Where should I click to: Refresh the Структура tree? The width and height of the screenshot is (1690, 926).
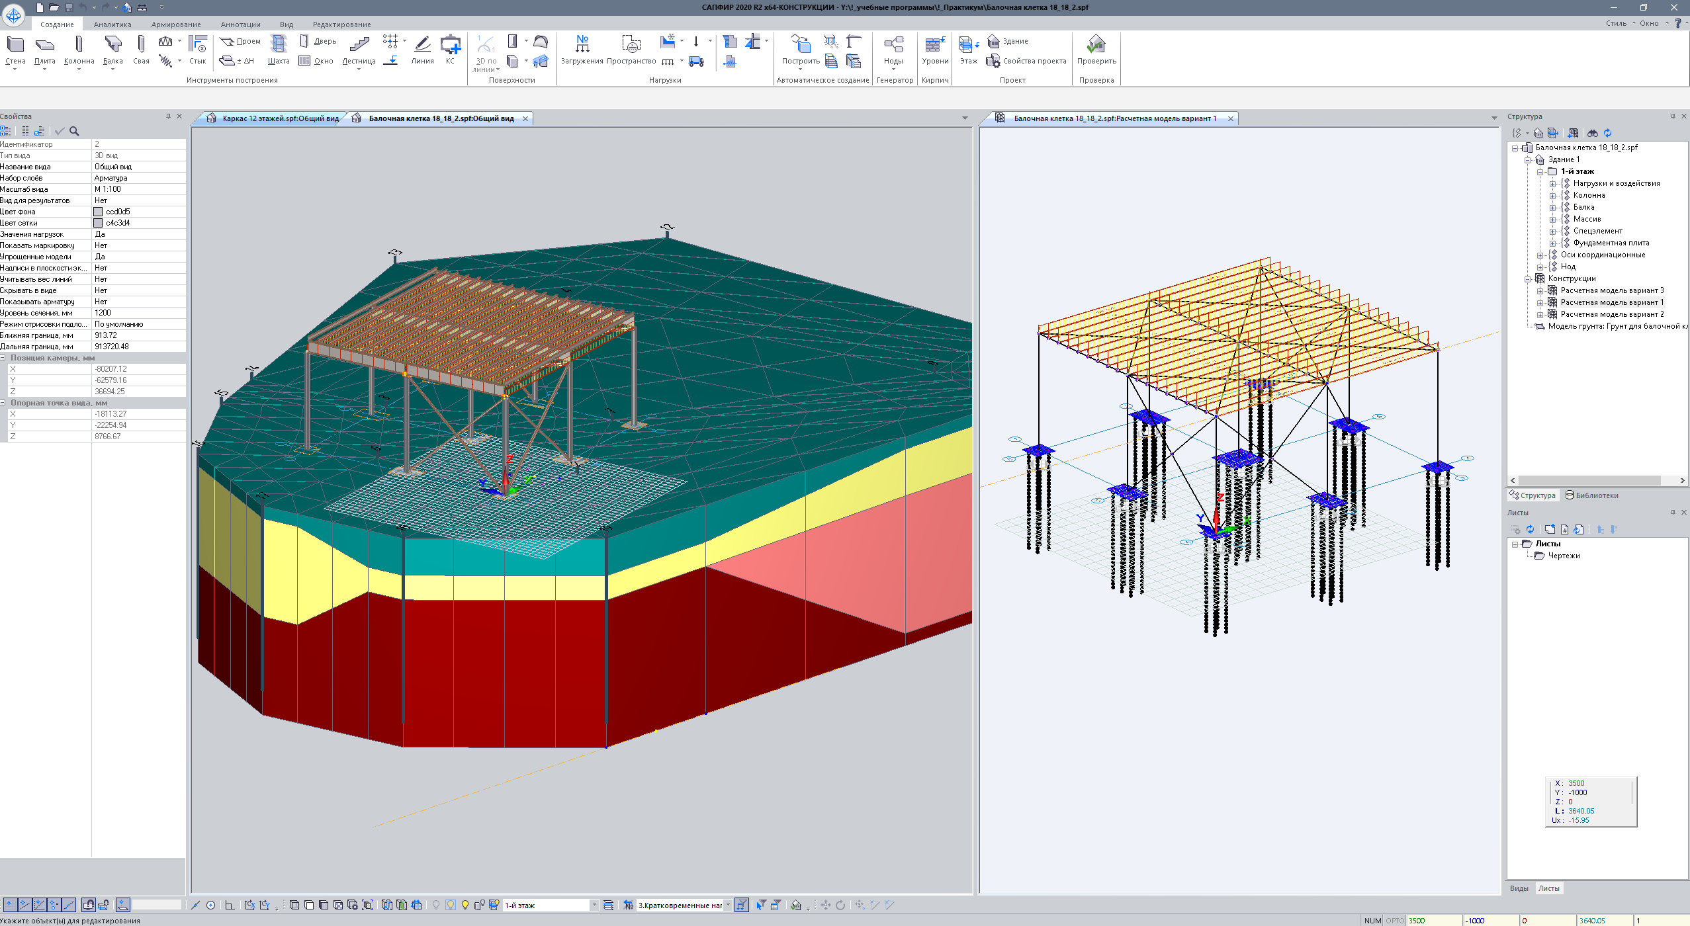[x=1607, y=133]
